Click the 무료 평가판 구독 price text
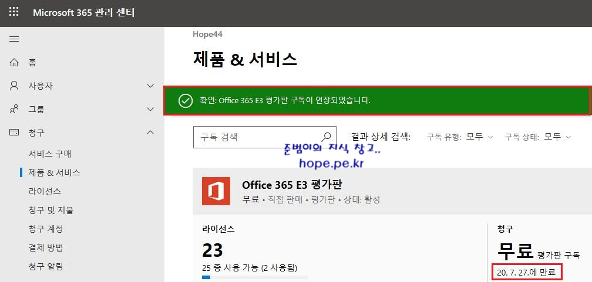Image resolution: width=592 pixels, height=282 pixels. (x=539, y=250)
